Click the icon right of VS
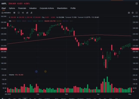The image size is (139, 99). (27, 13)
